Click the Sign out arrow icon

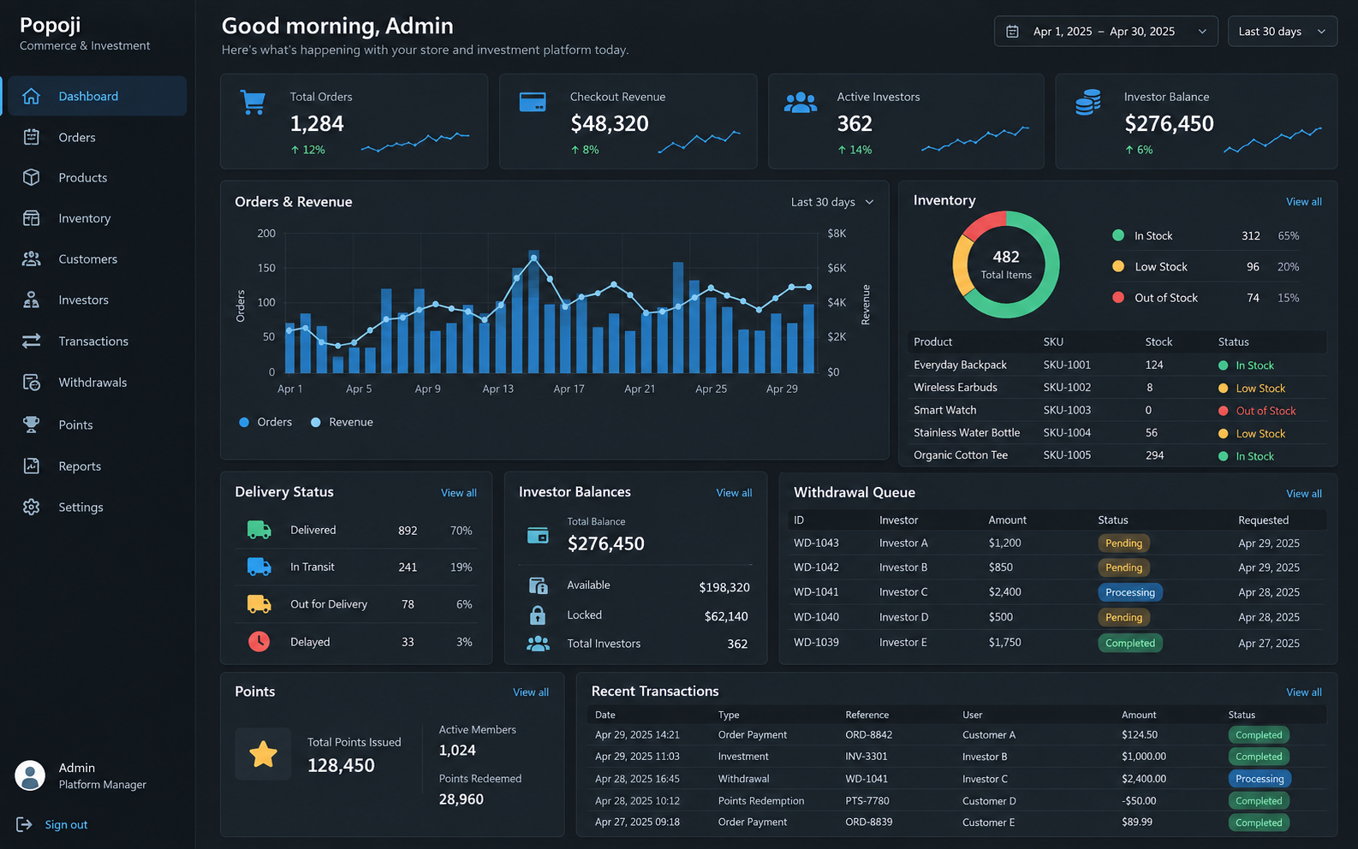(x=24, y=824)
